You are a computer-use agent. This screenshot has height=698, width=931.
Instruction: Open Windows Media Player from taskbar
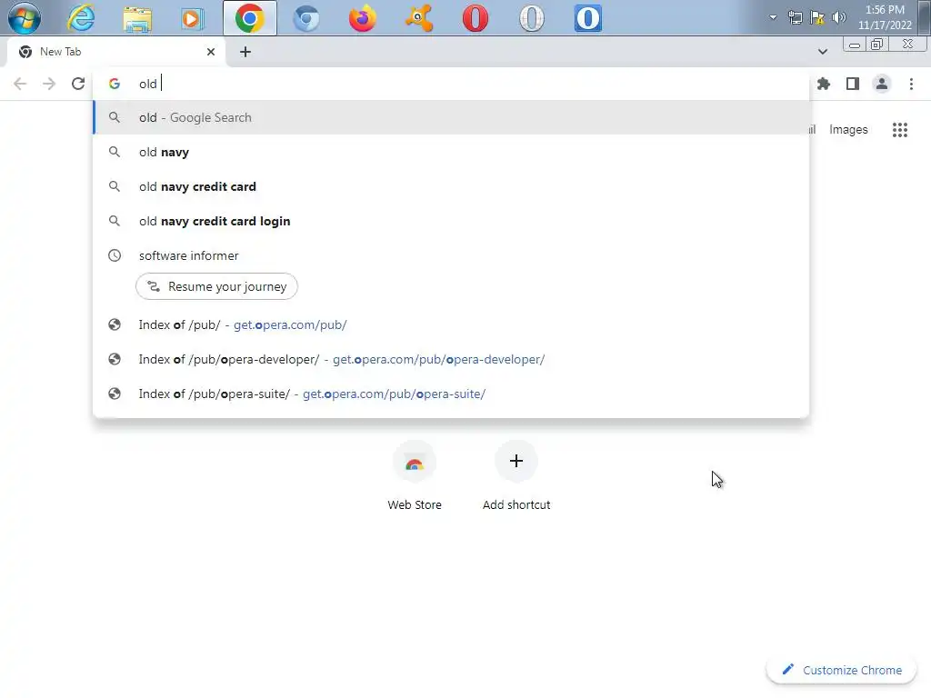click(x=193, y=18)
